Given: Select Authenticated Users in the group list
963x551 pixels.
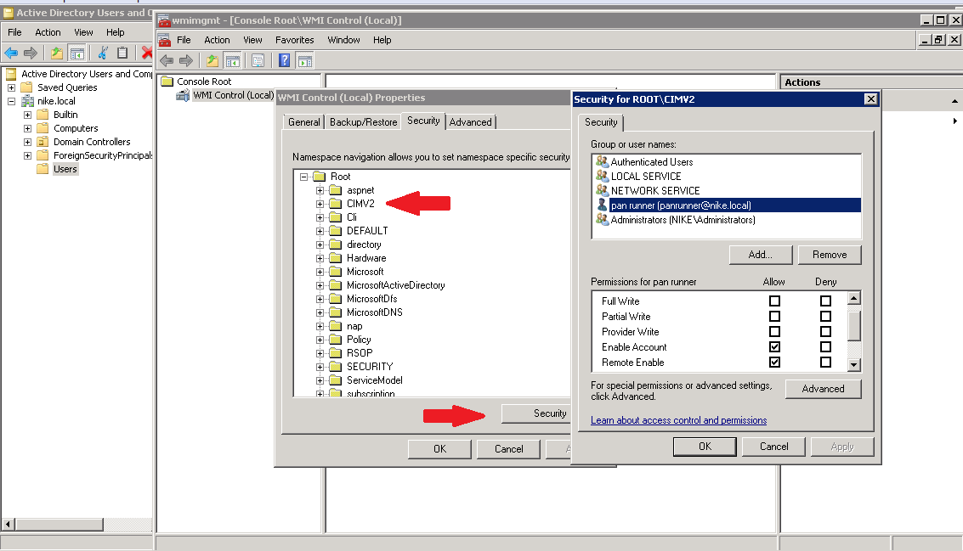Looking at the screenshot, I should pos(651,162).
